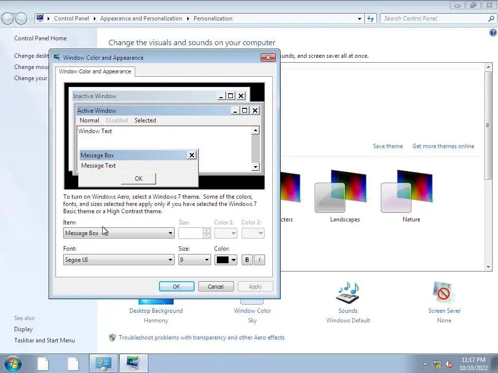Click the search magnifier icon
This screenshot has height=373, width=498.
[x=491, y=18]
